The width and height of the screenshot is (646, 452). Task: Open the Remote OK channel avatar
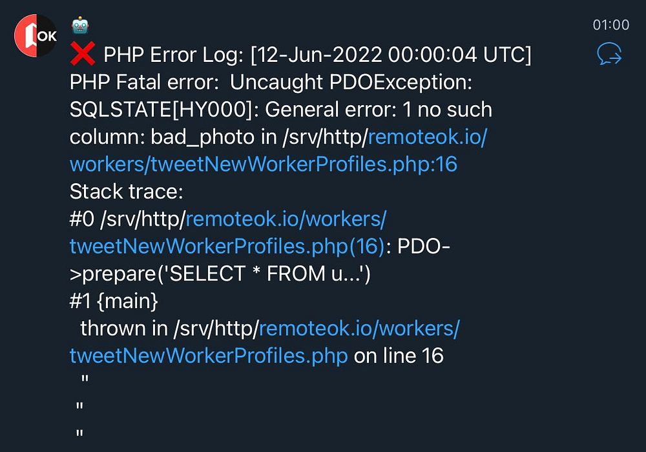tap(36, 35)
